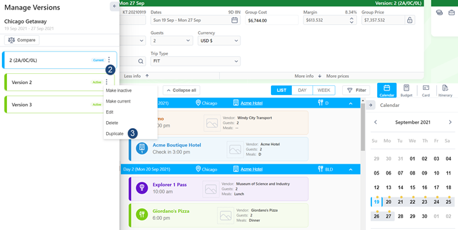The image size is (458, 230).
Task: Click the meals fork icon in Day 2 header
Action: coord(321,169)
